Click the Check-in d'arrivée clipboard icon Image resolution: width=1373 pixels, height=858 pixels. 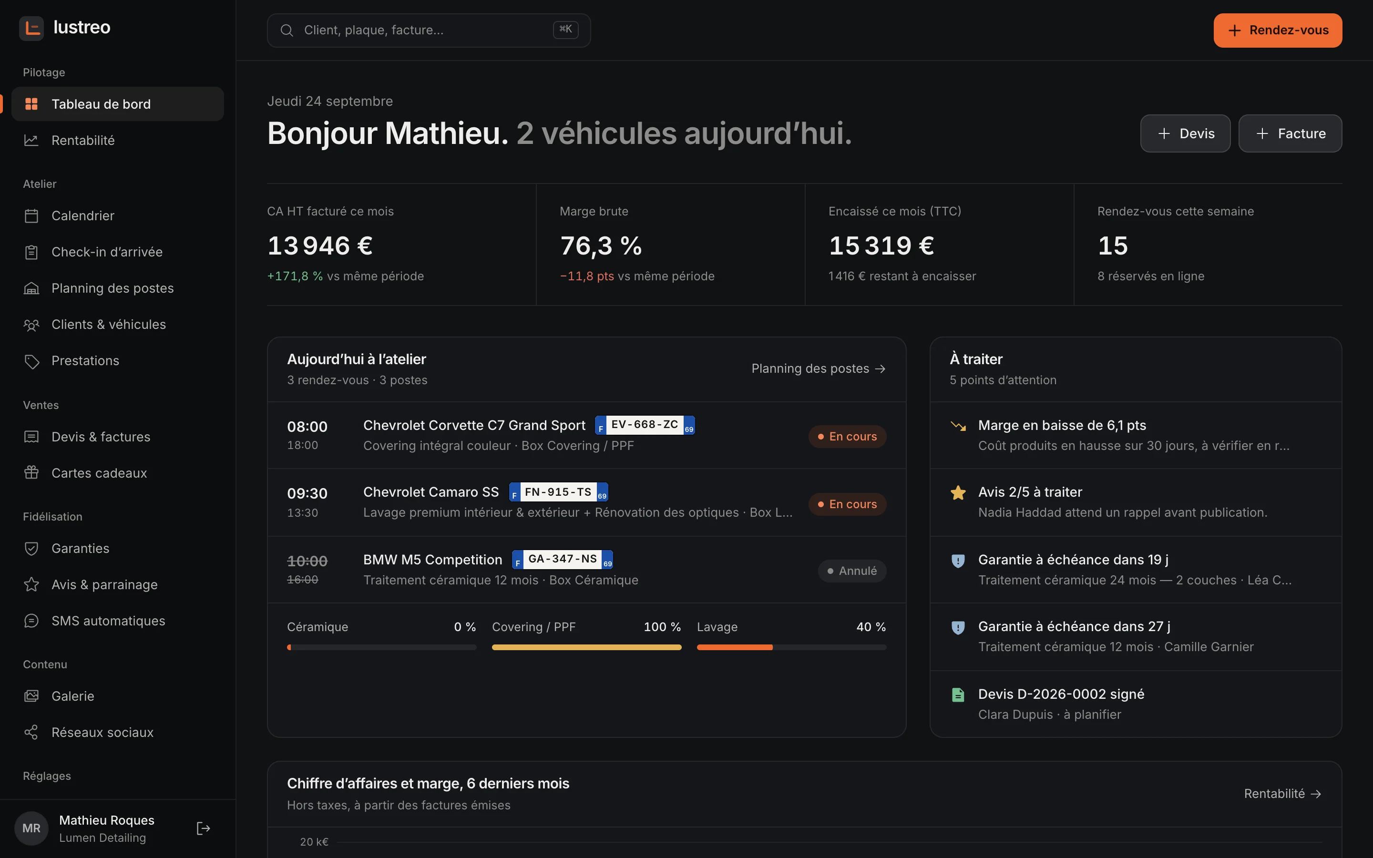[x=32, y=252]
